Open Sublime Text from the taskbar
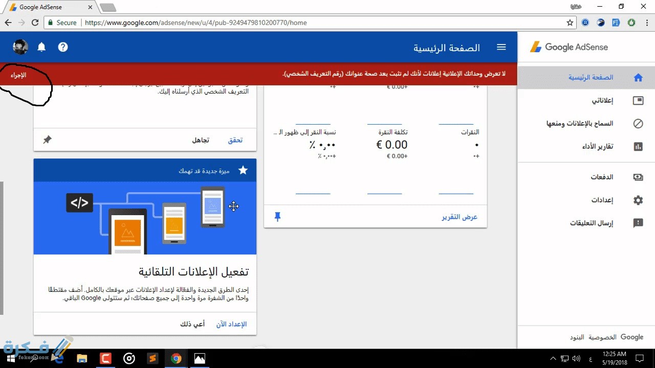The width and height of the screenshot is (655, 368). click(x=152, y=358)
